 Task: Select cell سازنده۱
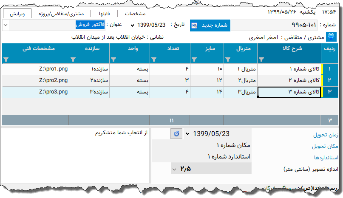click(89, 69)
